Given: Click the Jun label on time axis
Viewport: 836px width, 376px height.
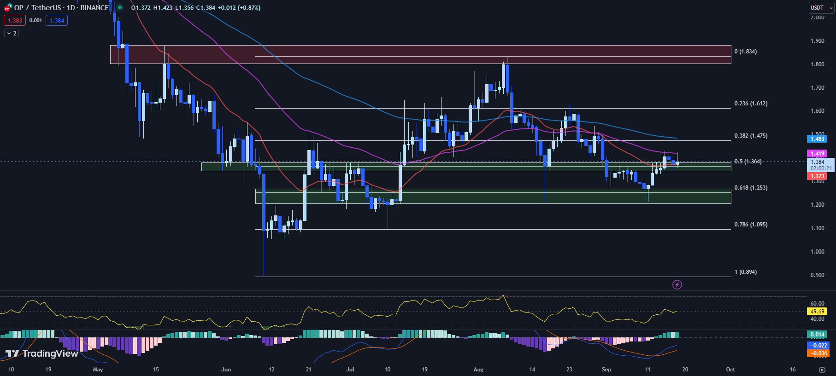Looking at the screenshot, I should click(226, 370).
